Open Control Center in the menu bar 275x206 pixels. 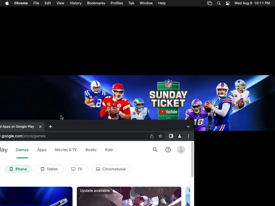pyautogui.click(x=228, y=3)
